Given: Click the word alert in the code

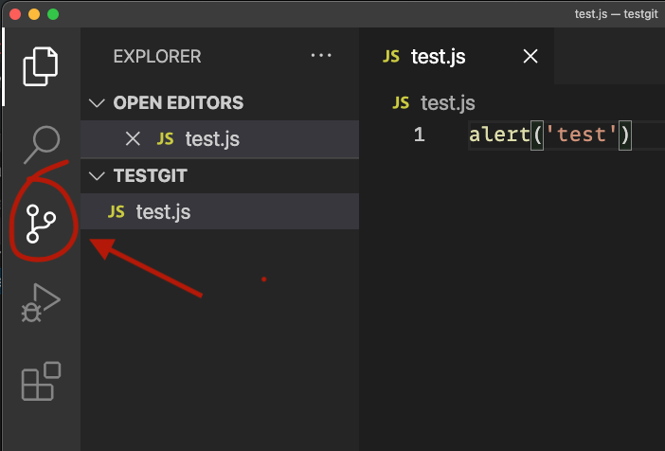Looking at the screenshot, I should point(499,135).
